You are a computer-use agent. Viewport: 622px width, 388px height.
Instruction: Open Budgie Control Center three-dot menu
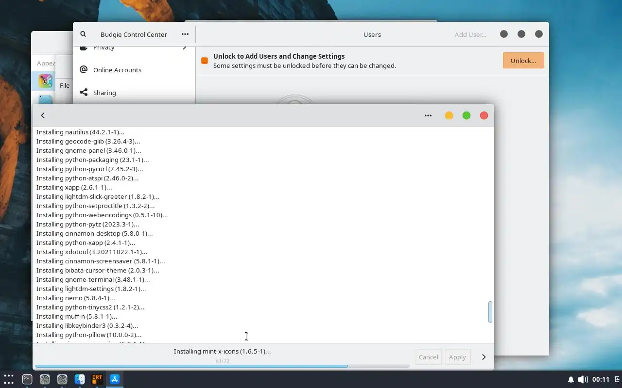[185, 34]
